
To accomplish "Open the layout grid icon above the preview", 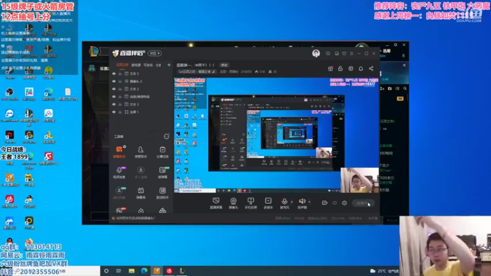I will 350,69.
